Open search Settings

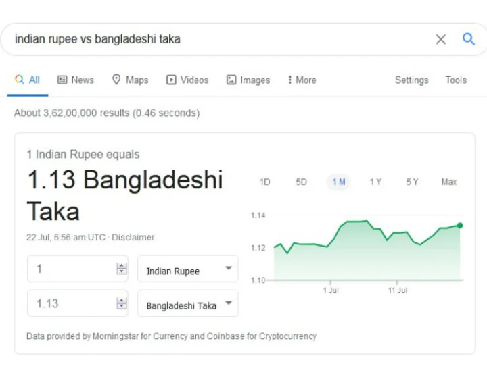point(411,80)
